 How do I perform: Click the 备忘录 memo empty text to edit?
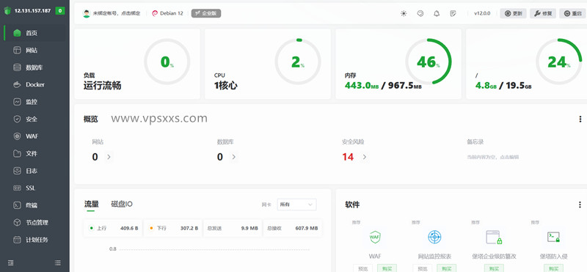[492, 157]
